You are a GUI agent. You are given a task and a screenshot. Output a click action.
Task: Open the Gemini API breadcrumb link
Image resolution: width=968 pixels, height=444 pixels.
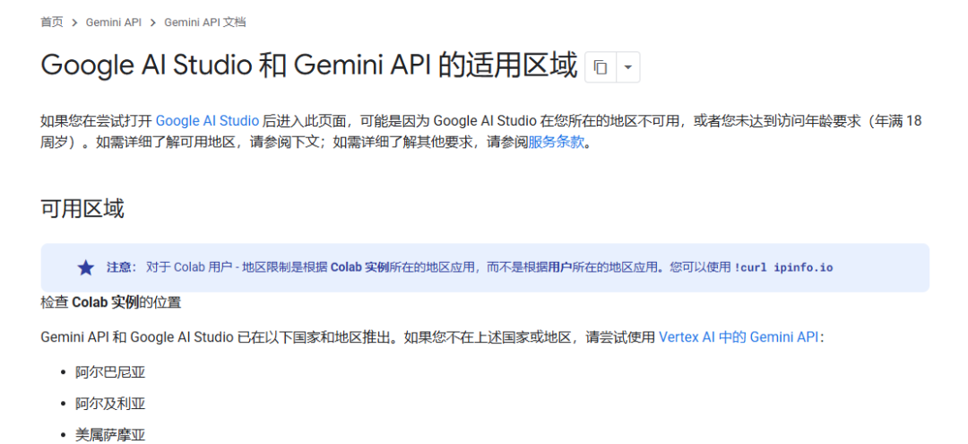point(114,22)
